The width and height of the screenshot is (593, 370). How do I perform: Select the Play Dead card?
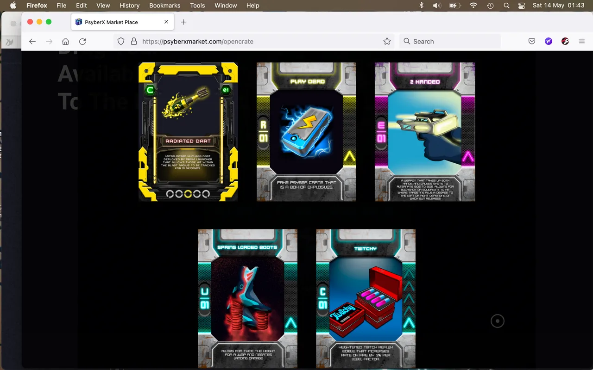[x=306, y=132]
